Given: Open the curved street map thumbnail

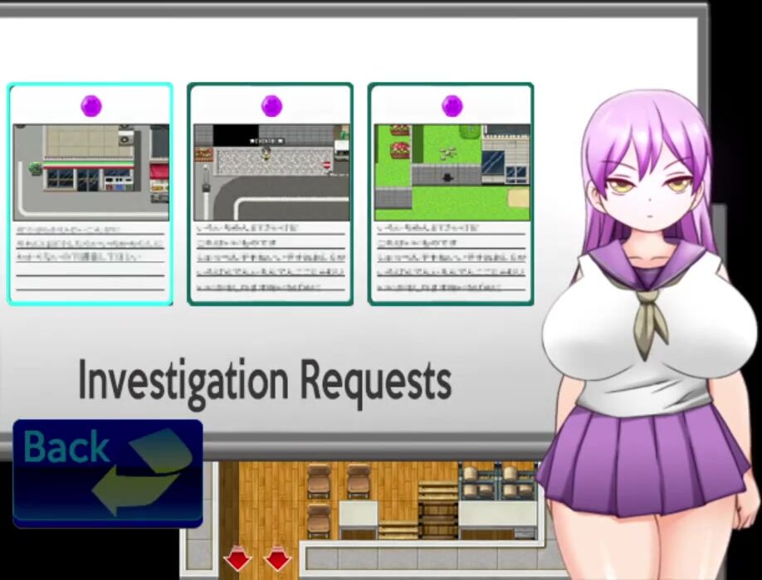Looking at the screenshot, I should tap(271, 172).
